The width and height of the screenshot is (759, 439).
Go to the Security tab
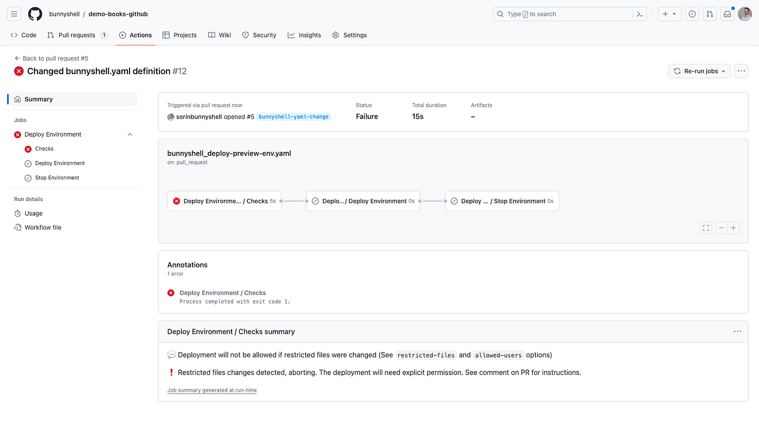click(259, 35)
